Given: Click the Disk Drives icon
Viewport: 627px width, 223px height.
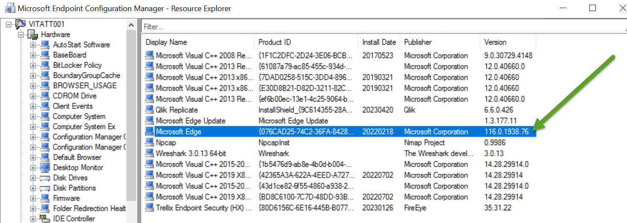Looking at the screenshot, I should coord(45,178).
